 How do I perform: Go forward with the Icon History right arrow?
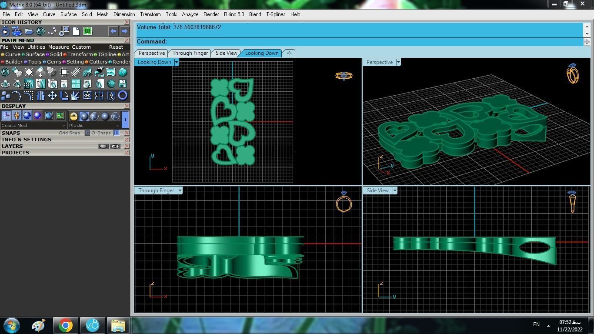click(x=124, y=31)
